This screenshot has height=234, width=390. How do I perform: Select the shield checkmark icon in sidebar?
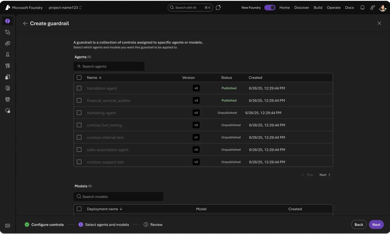tap(8, 110)
